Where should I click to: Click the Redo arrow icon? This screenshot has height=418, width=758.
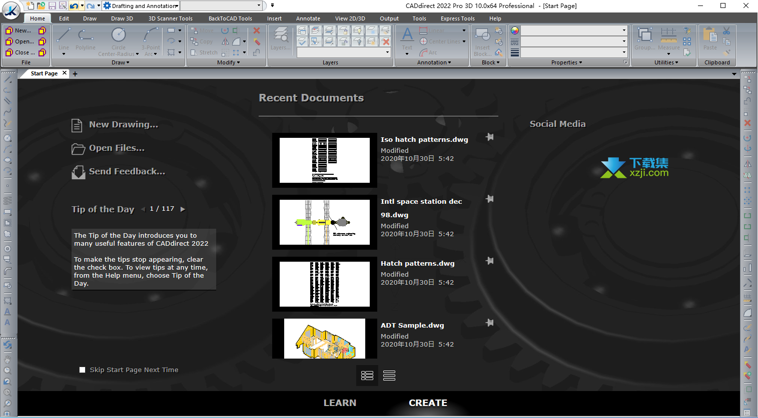click(90, 5)
